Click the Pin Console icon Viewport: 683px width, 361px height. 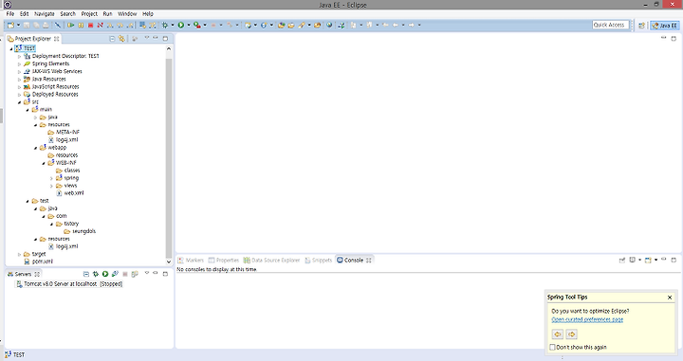[x=622, y=261]
